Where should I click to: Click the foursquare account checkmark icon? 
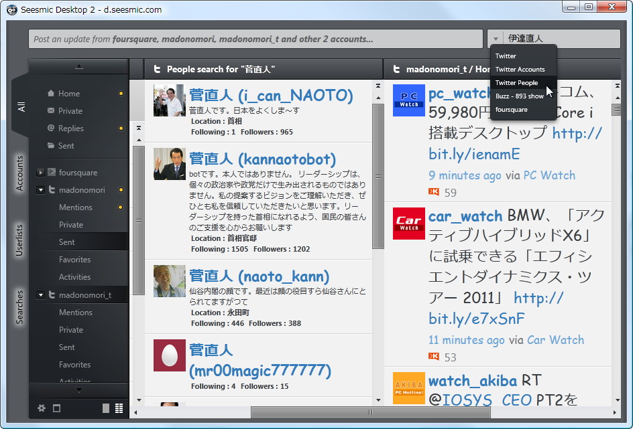pos(51,173)
